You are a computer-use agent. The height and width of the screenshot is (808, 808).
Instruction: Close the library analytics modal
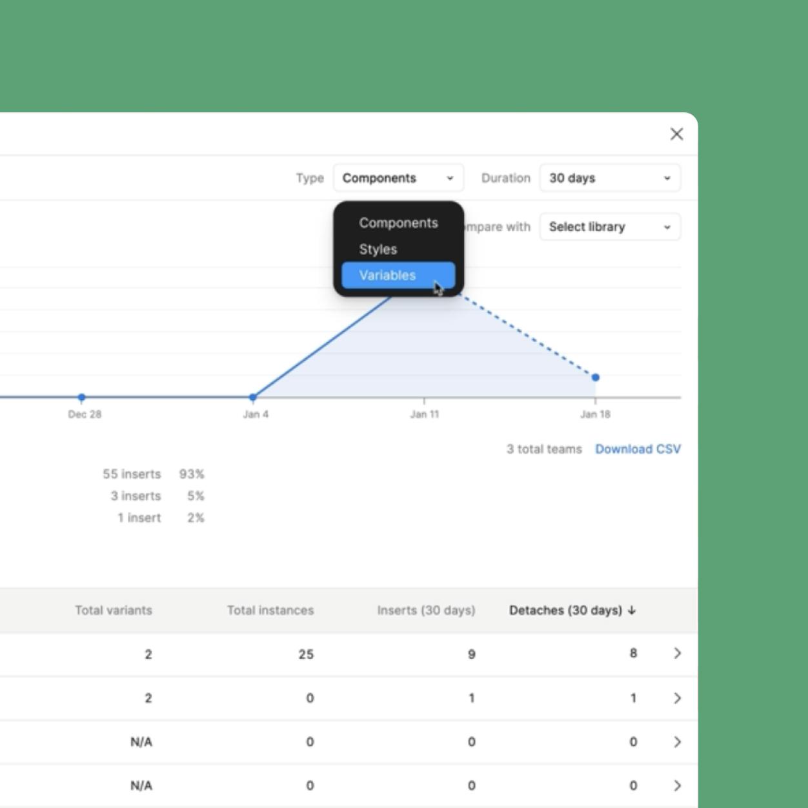pos(676,134)
